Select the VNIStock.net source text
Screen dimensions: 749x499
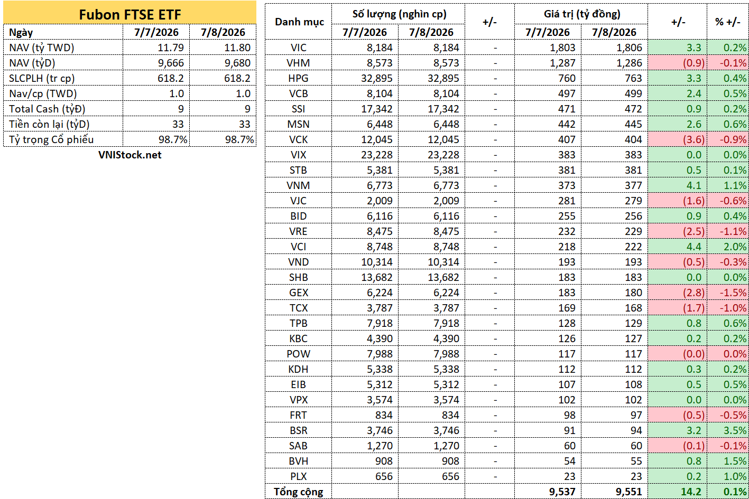click(130, 155)
